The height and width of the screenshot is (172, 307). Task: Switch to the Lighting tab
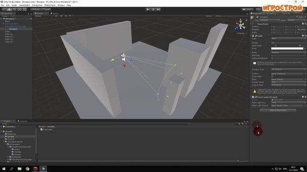click(272, 13)
